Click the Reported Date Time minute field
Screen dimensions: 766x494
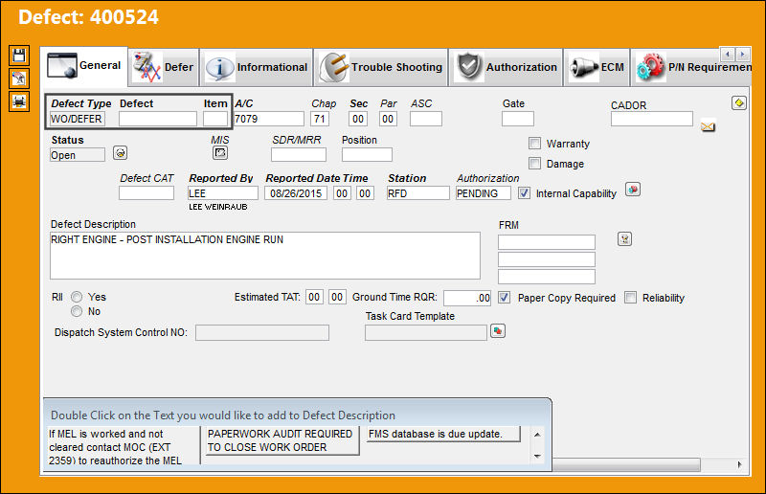[x=365, y=193]
